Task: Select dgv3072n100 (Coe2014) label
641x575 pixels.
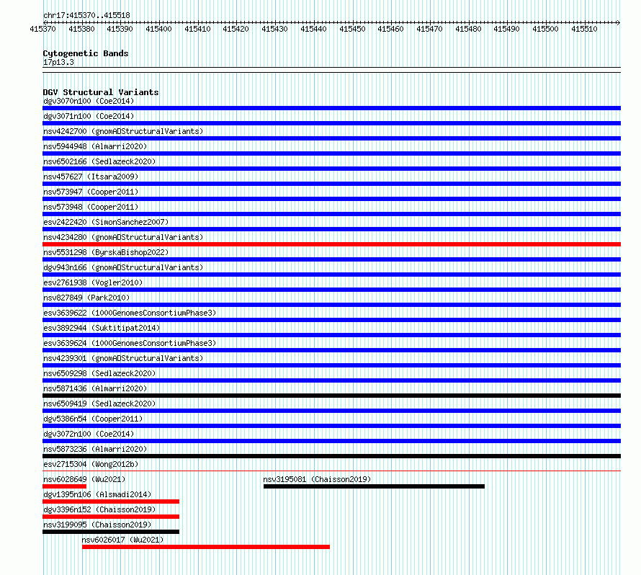Action: 89,434
